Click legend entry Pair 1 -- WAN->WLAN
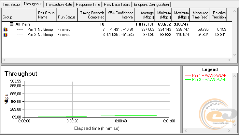239x135 pixels. tap(205, 75)
